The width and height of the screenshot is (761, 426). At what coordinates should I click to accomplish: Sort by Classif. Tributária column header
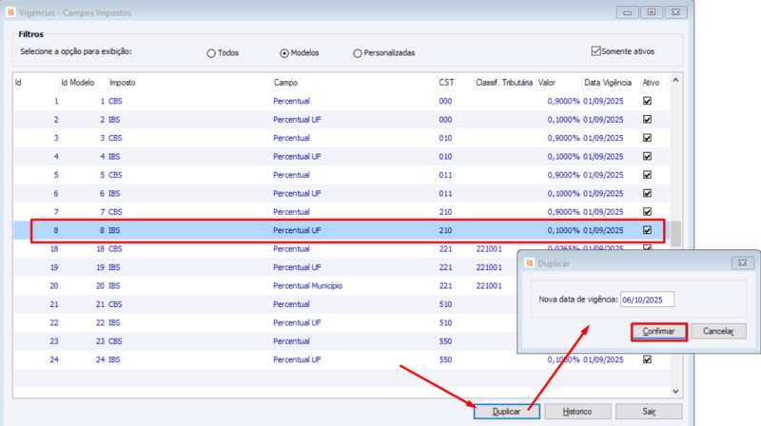pyautogui.click(x=504, y=83)
